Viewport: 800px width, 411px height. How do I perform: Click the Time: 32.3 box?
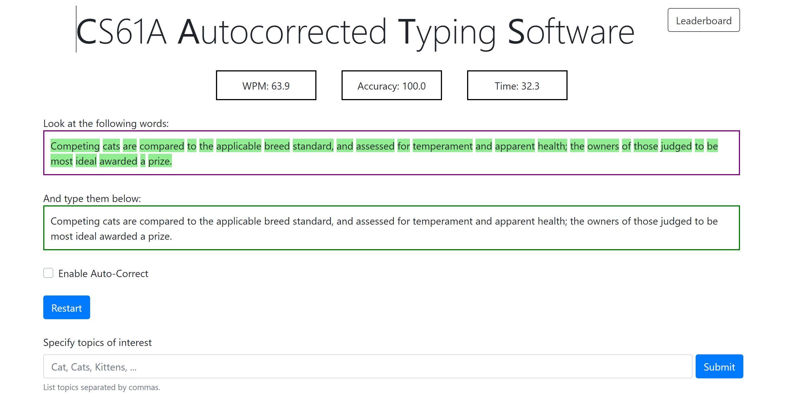(517, 85)
